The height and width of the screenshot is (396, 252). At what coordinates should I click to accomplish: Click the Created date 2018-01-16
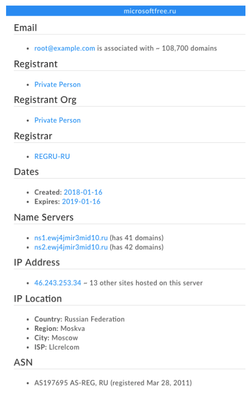click(83, 192)
